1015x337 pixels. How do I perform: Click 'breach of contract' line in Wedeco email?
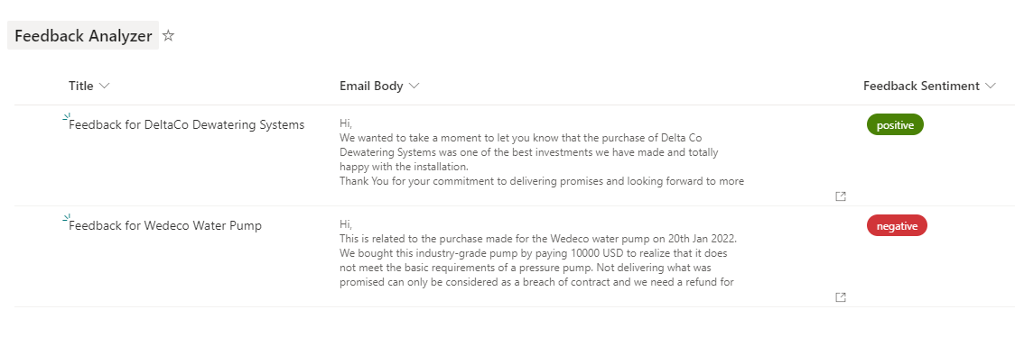(x=536, y=281)
